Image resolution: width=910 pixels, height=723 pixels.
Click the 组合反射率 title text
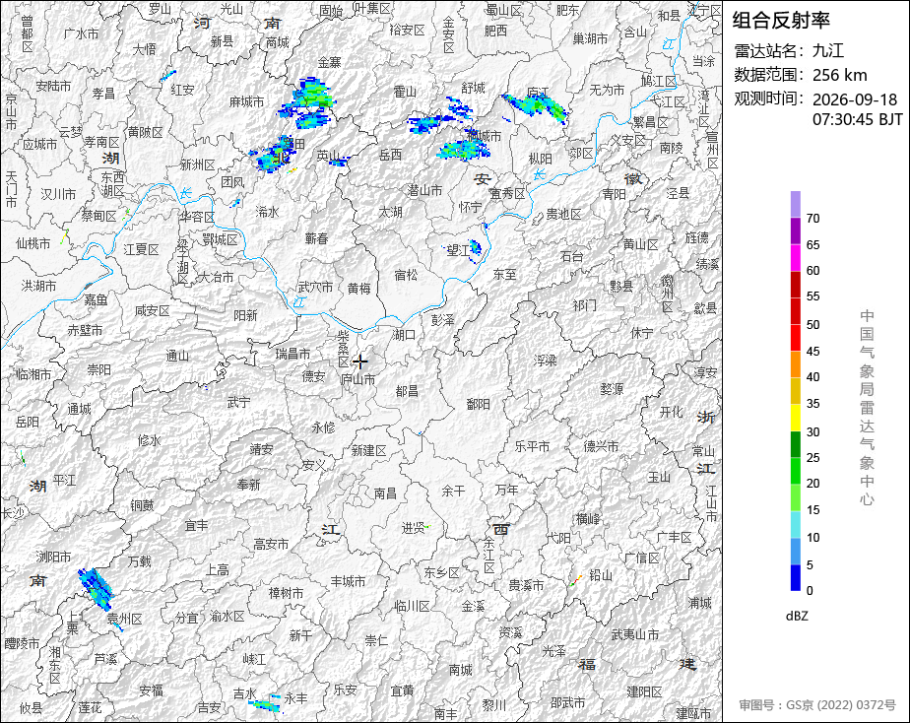click(781, 21)
